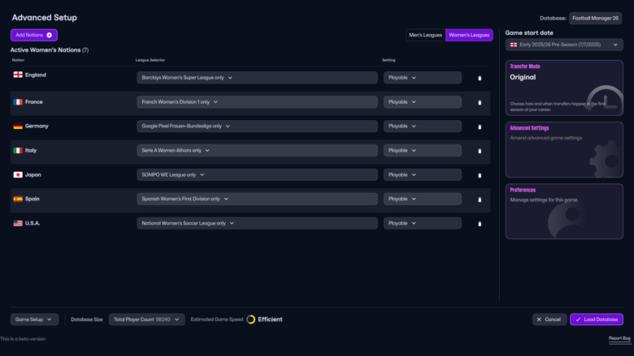
Task: Click the Add Nations button
Action: (34, 35)
